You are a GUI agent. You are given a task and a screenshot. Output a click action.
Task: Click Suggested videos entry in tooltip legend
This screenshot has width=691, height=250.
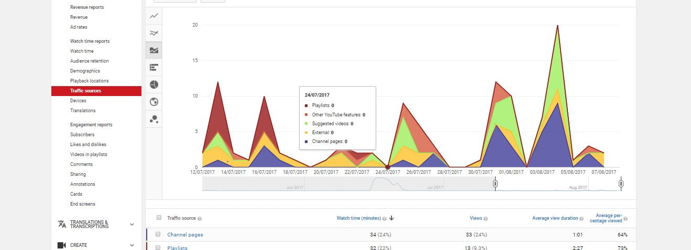pyautogui.click(x=329, y=124)
